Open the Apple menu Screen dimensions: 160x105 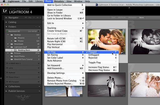coord(4,1)
